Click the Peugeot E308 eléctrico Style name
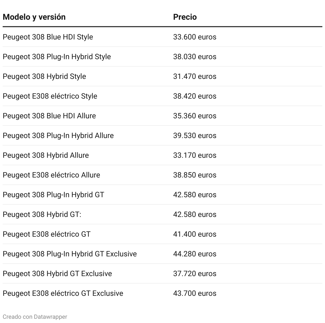 click(50, 96)
